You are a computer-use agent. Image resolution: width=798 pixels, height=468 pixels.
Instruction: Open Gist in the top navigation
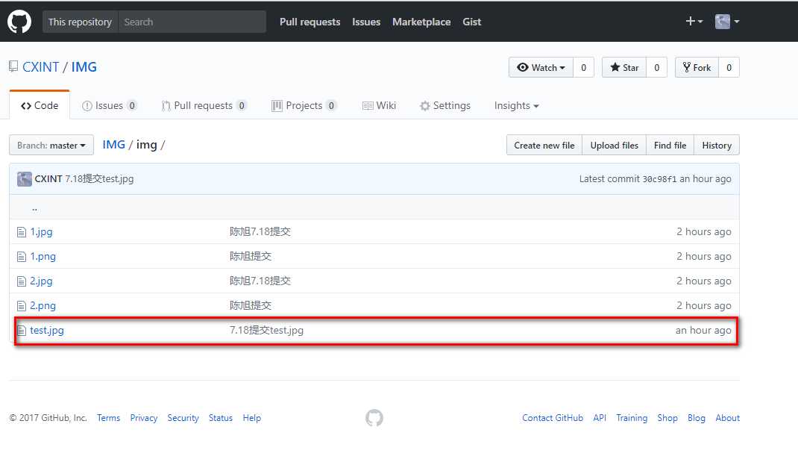pos(472,22)
